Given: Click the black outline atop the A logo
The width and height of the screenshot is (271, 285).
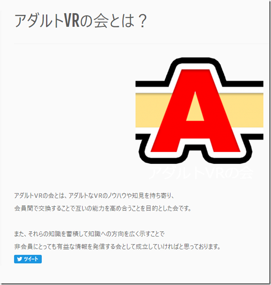Looking at the screenshot, I should click(196, 60).
